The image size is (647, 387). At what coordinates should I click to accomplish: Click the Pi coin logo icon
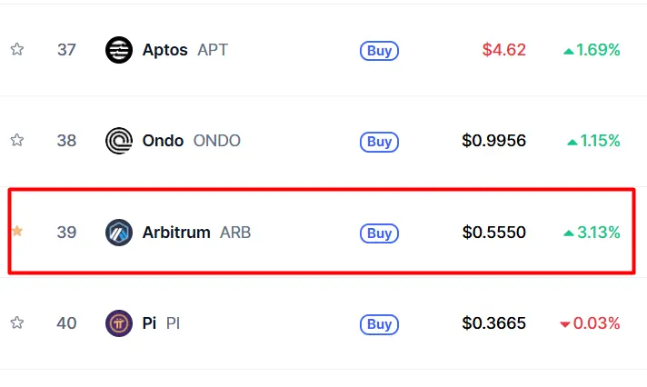click(x=119, y=323)
